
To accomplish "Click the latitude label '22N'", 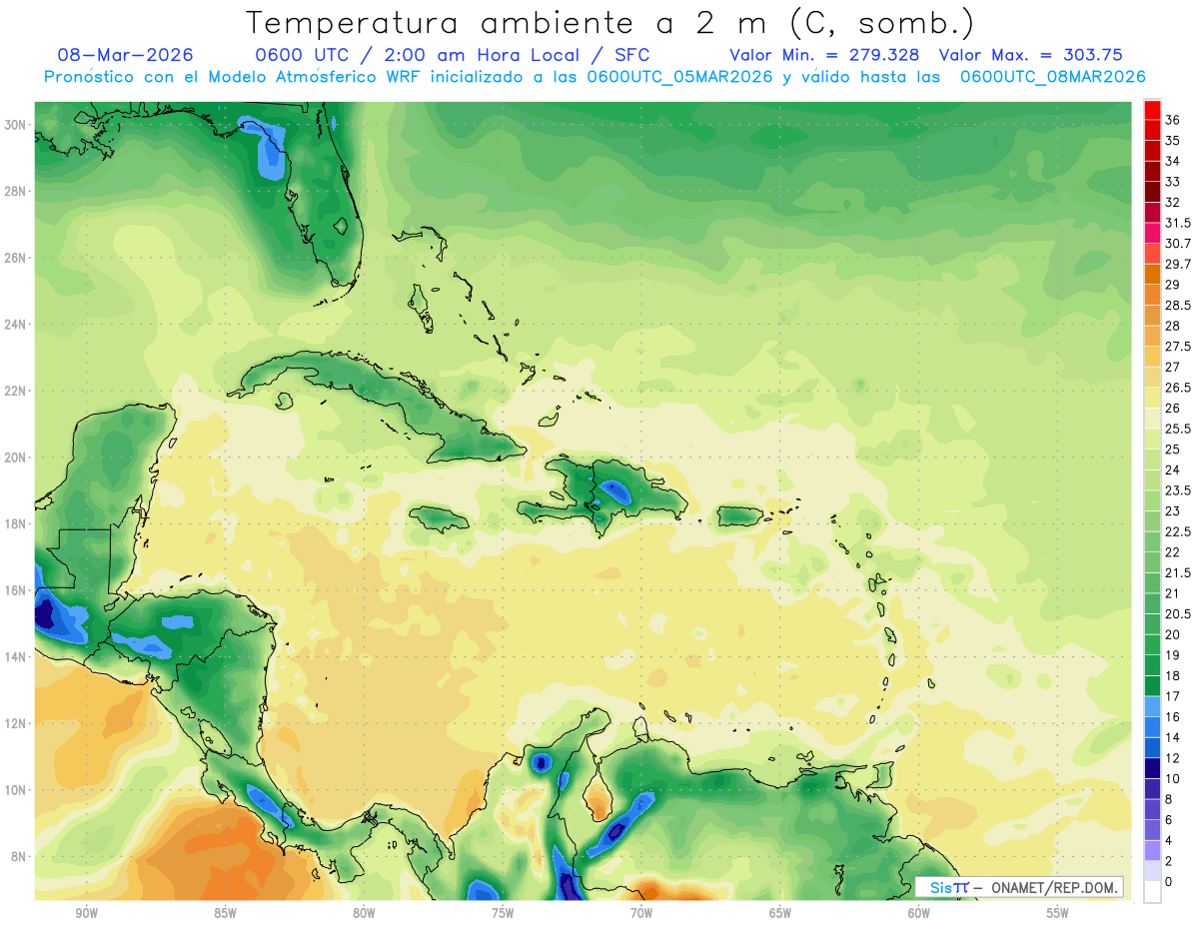I will pyautogui.click(x=17, y=391).
